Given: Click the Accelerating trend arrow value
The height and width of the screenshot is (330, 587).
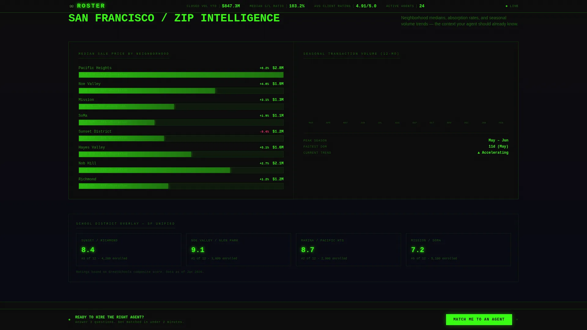Looking at the screenshot, I should [x=493, y=153].
